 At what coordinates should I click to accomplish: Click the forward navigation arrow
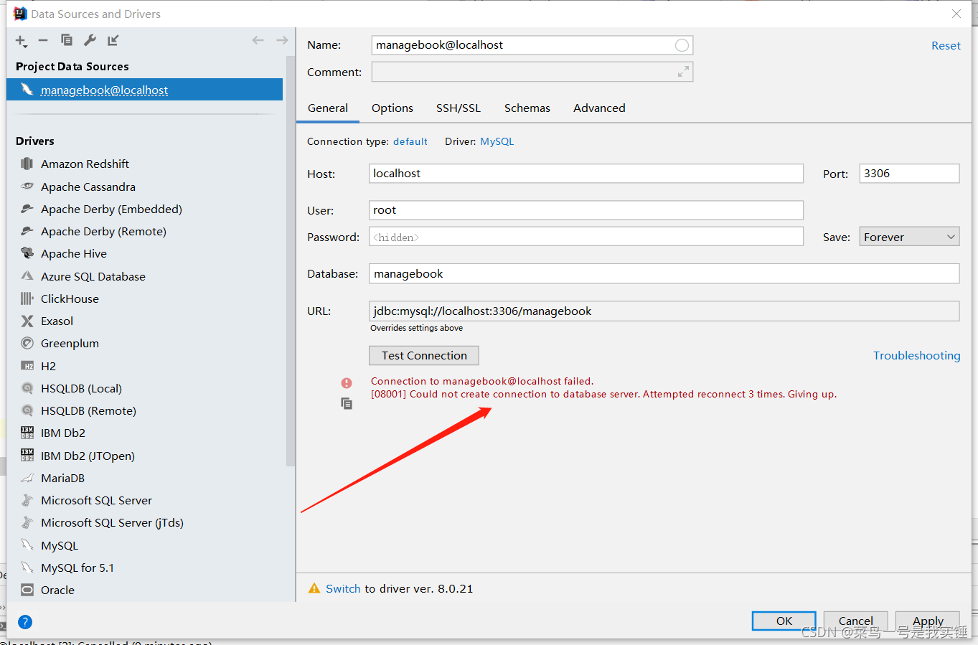pos(281,40)
